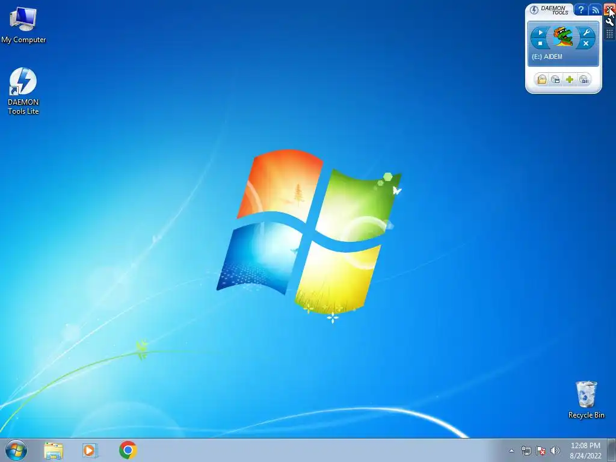Open drive settings via wrench inside gadget panel

pyautogui.click(x=586, y=32)
